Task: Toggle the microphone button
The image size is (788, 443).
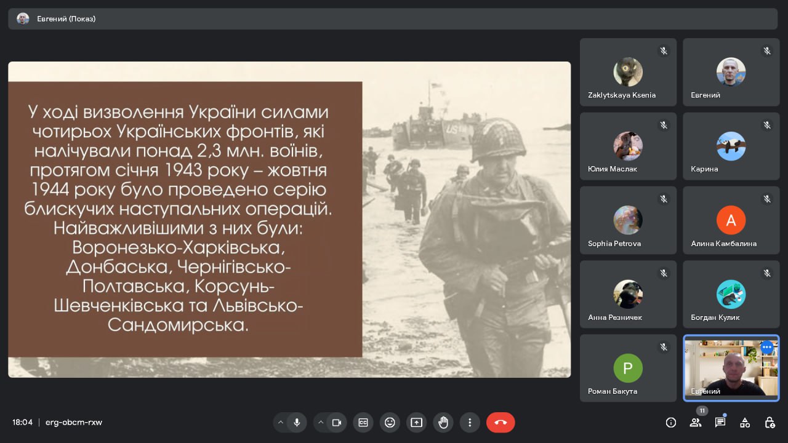Action: (297, 423)
